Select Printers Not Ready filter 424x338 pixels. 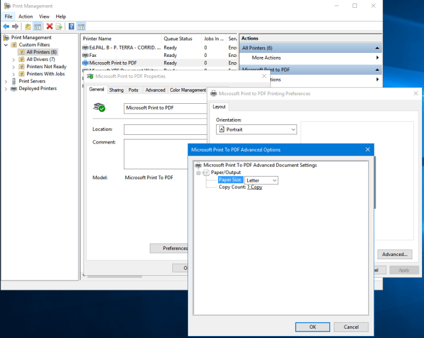tap(46, 67)
